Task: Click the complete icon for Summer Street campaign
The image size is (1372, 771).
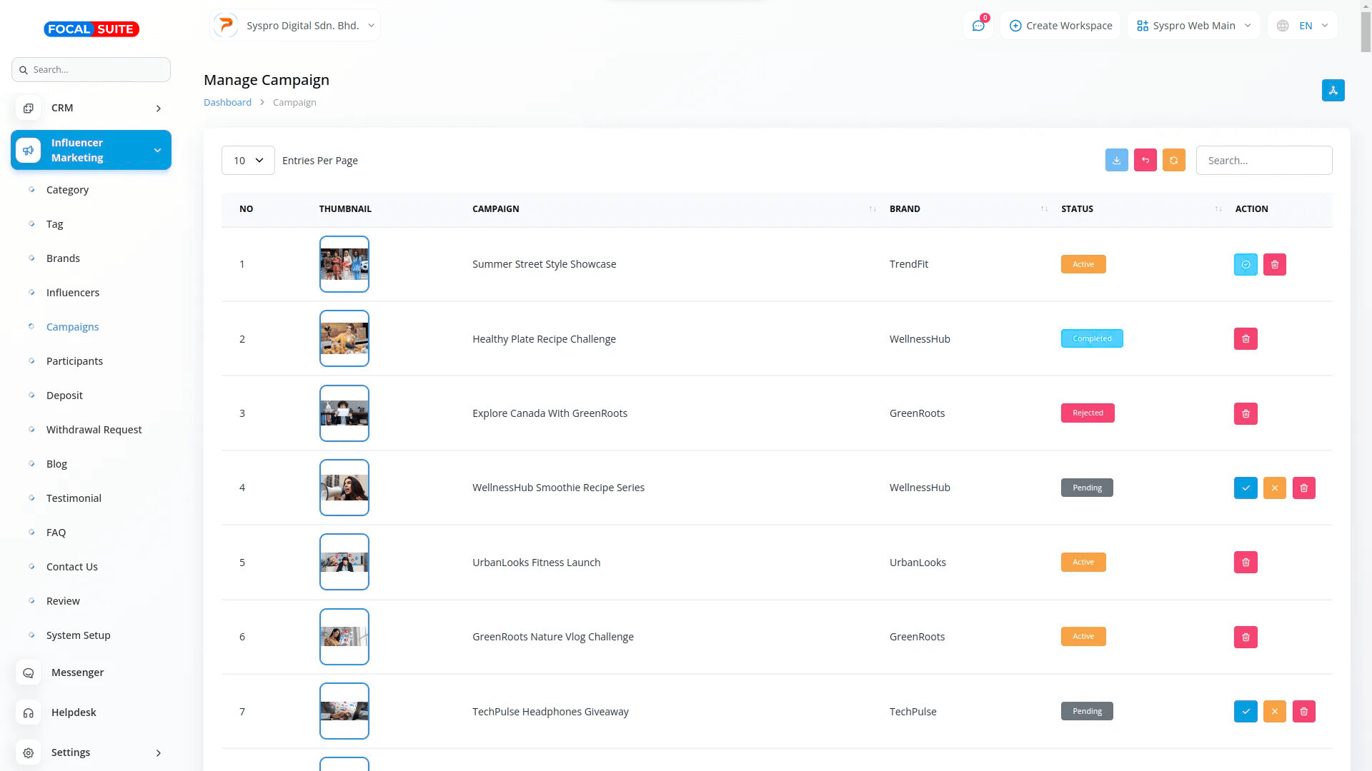Action: pyautogui.click(x=1245, y=265)
